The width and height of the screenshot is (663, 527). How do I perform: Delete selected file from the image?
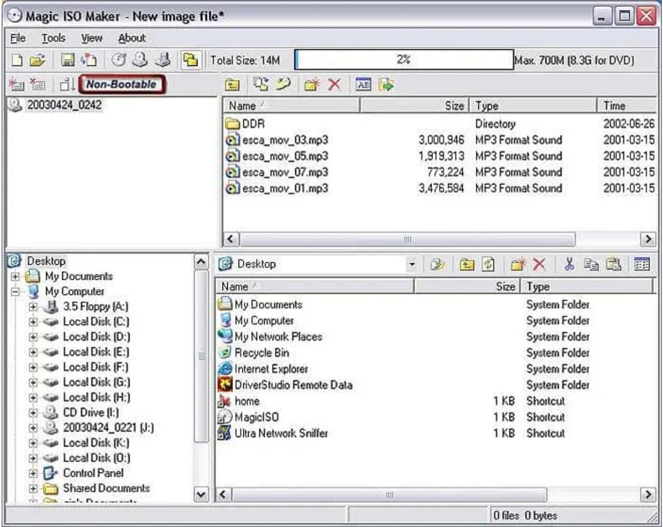335,84
